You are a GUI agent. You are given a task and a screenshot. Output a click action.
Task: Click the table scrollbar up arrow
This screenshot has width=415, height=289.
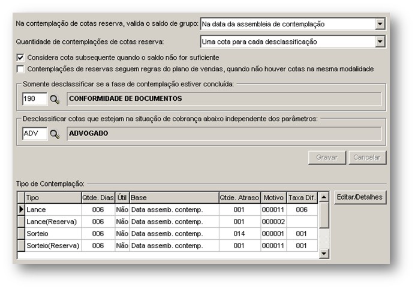(324, 197)
